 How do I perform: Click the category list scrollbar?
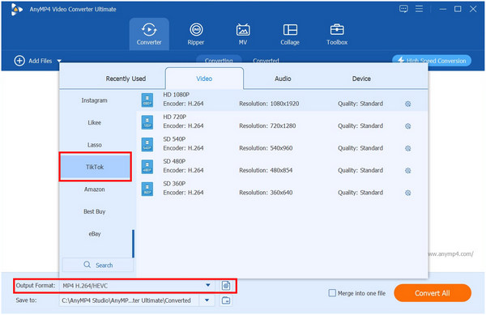(134, 244)
